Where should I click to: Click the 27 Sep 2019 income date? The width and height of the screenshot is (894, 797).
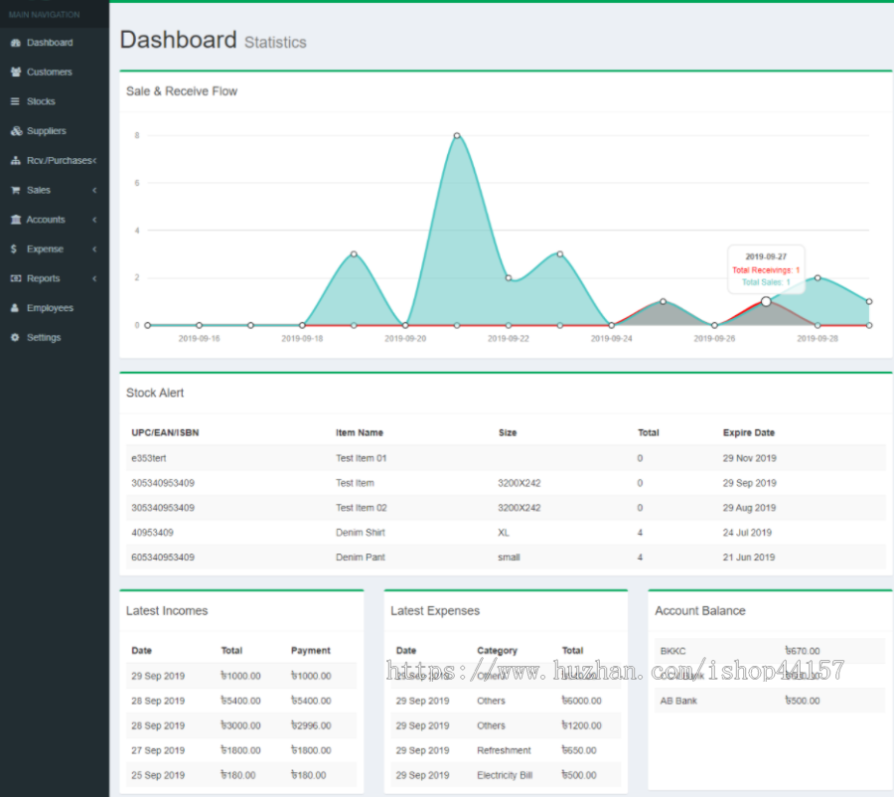pos(158,750)
